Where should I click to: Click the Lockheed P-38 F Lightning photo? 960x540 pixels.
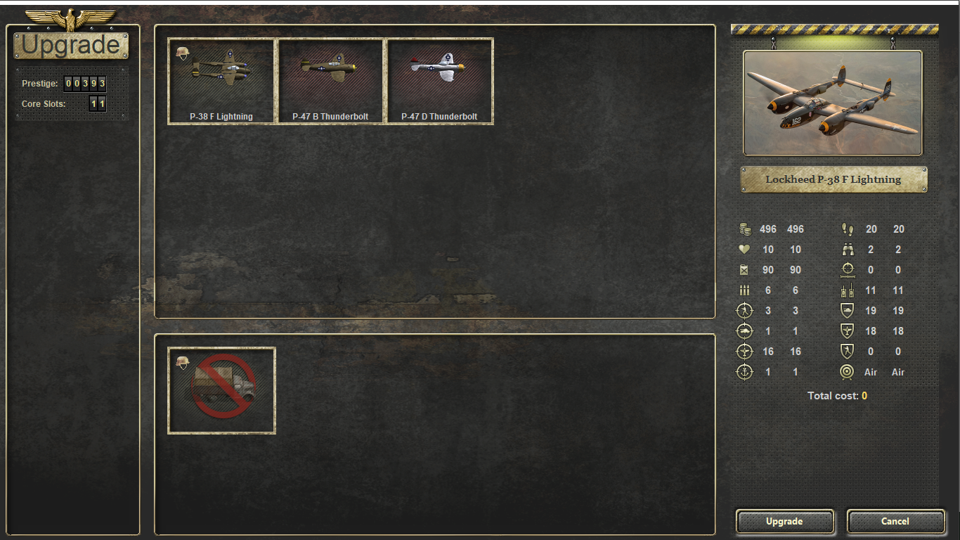click(x=833, y=103)
